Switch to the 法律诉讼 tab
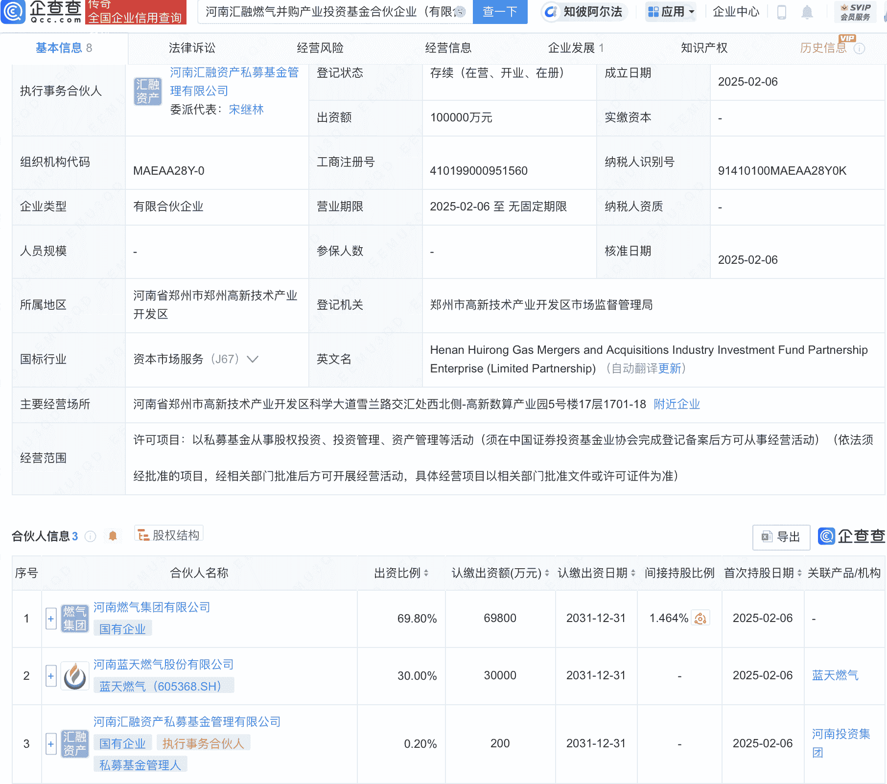Image resolution: width=887 pixels, height=784 pixels. (193, 47)
